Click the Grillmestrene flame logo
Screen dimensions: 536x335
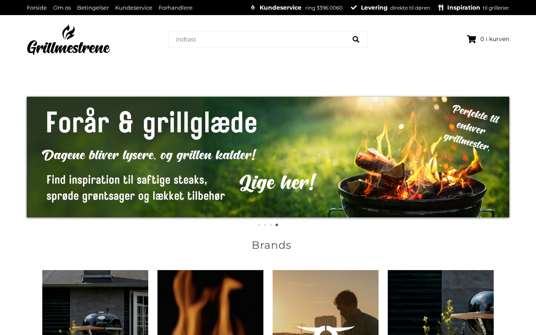69,40
